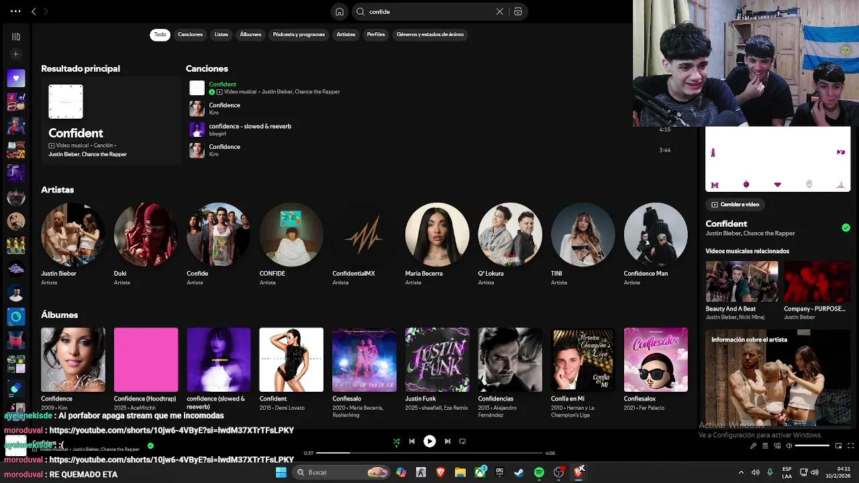Switch to the Listas filter
Screen dimensions: 859x483
click(x=221, y=34)
